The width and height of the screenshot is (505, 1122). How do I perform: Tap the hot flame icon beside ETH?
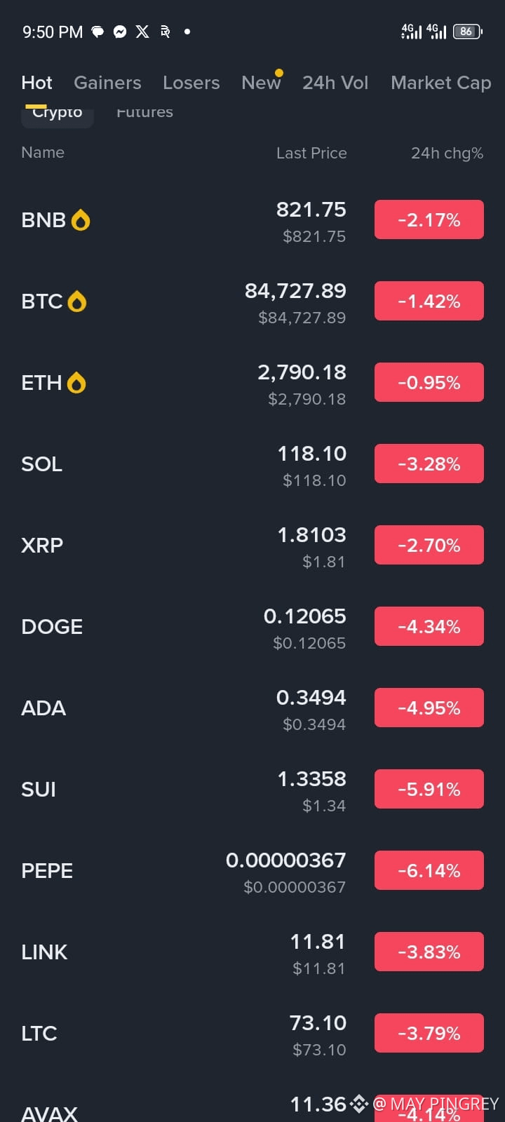pyautogui.click(x=76, y=383)
